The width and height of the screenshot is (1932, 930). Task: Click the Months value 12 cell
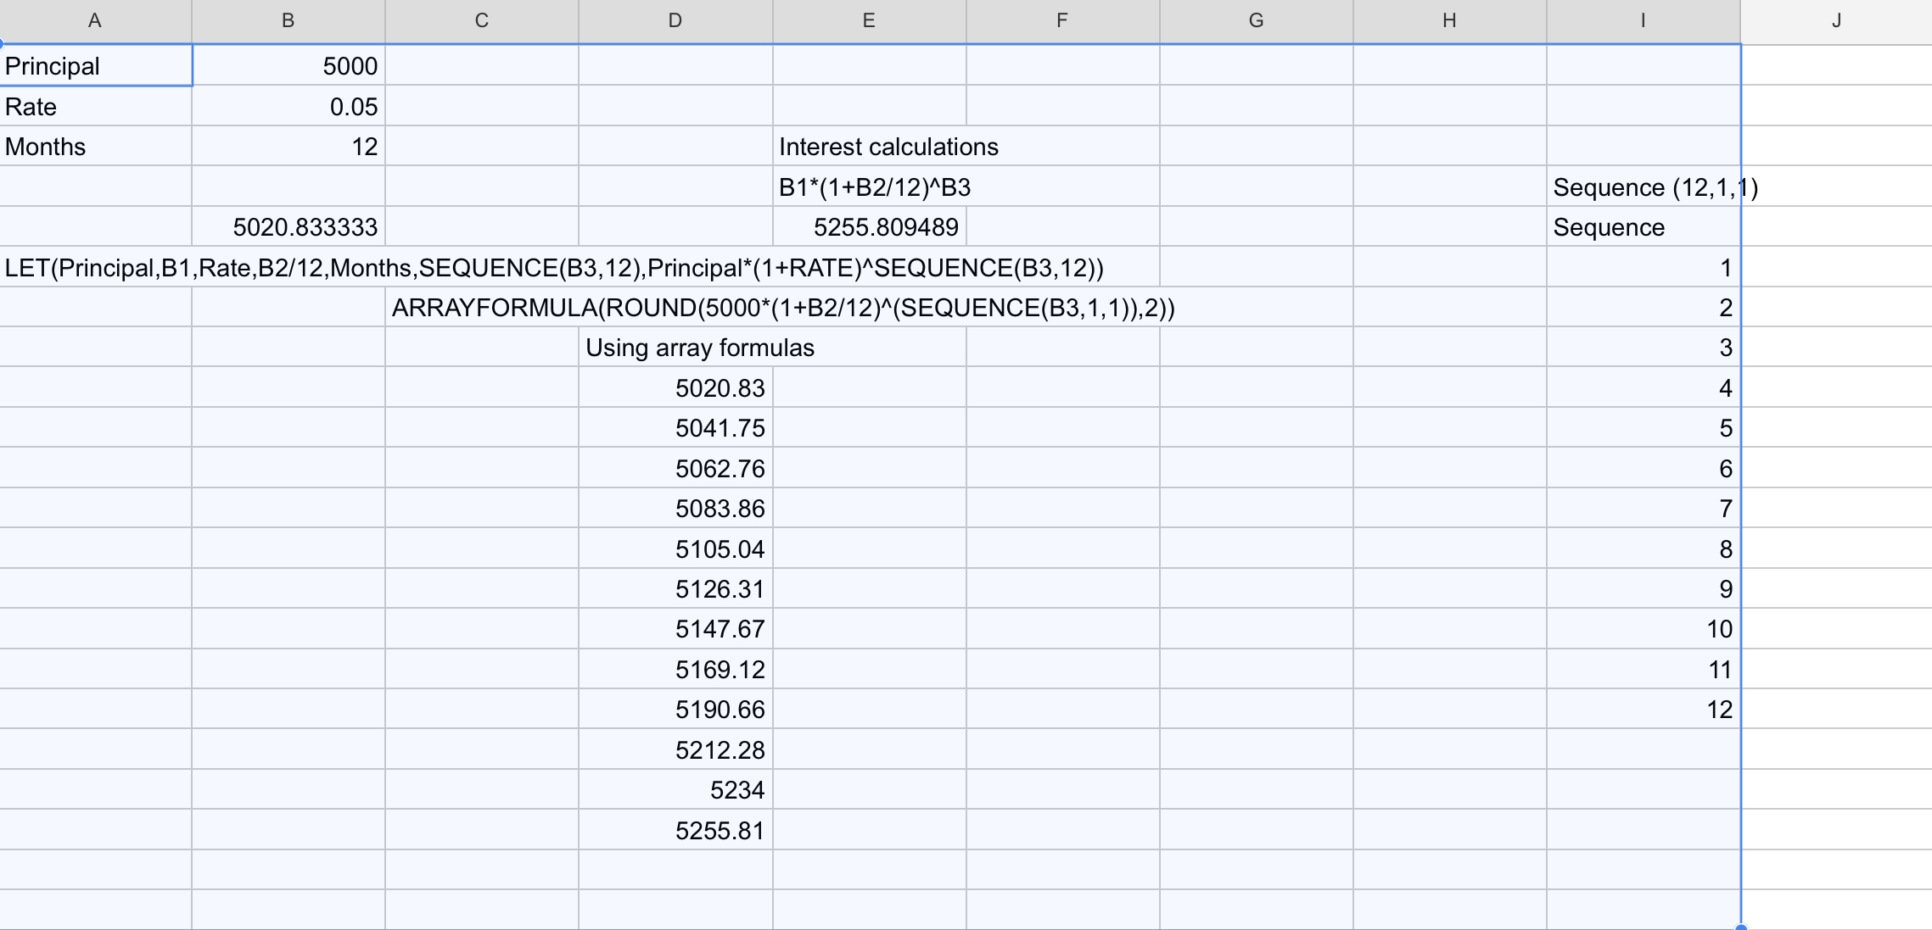click(x=288, y=147)
